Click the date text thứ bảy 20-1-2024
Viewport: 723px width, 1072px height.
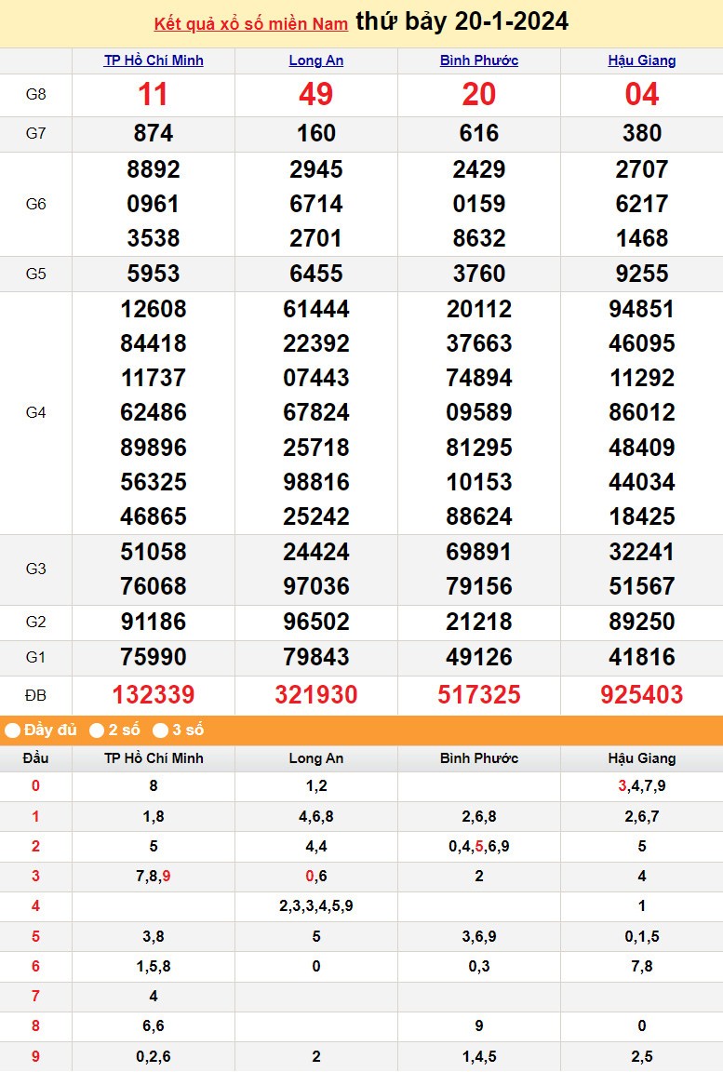(462, 22)
